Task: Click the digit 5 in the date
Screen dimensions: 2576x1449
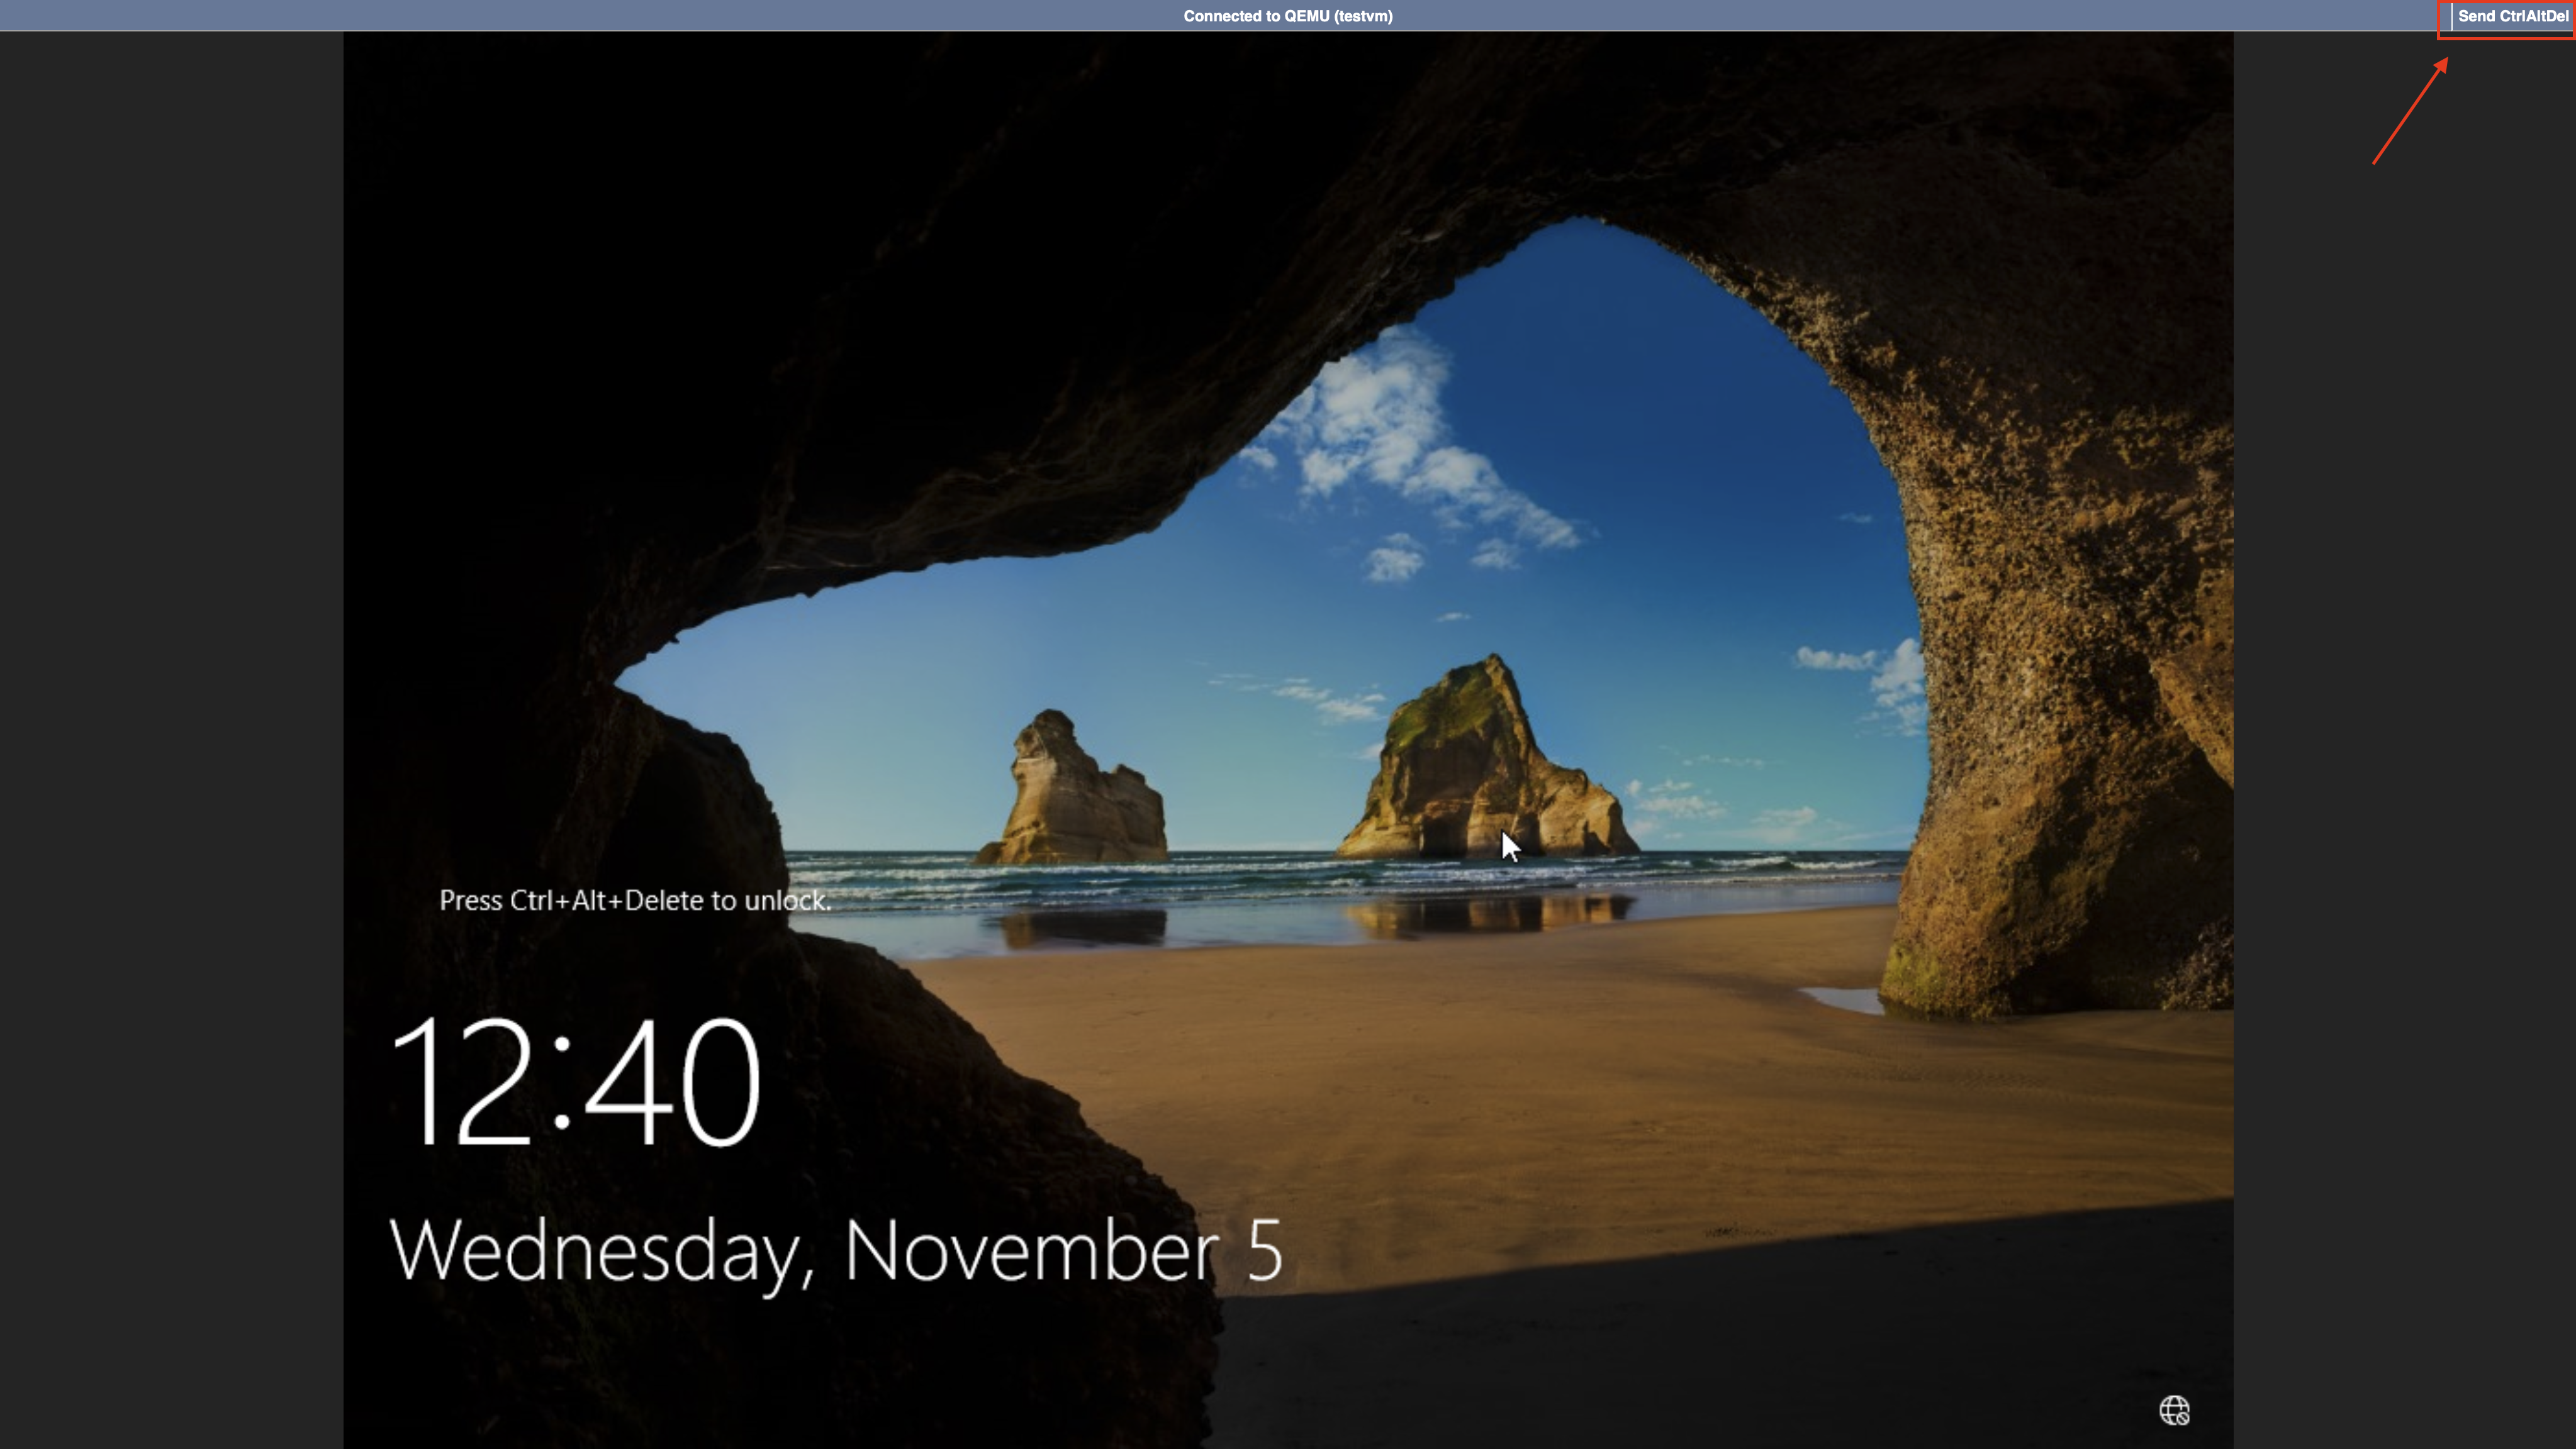Action: pos(1265,1249)
